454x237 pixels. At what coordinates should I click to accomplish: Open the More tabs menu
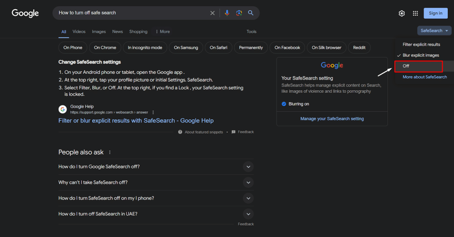(163, 31)
